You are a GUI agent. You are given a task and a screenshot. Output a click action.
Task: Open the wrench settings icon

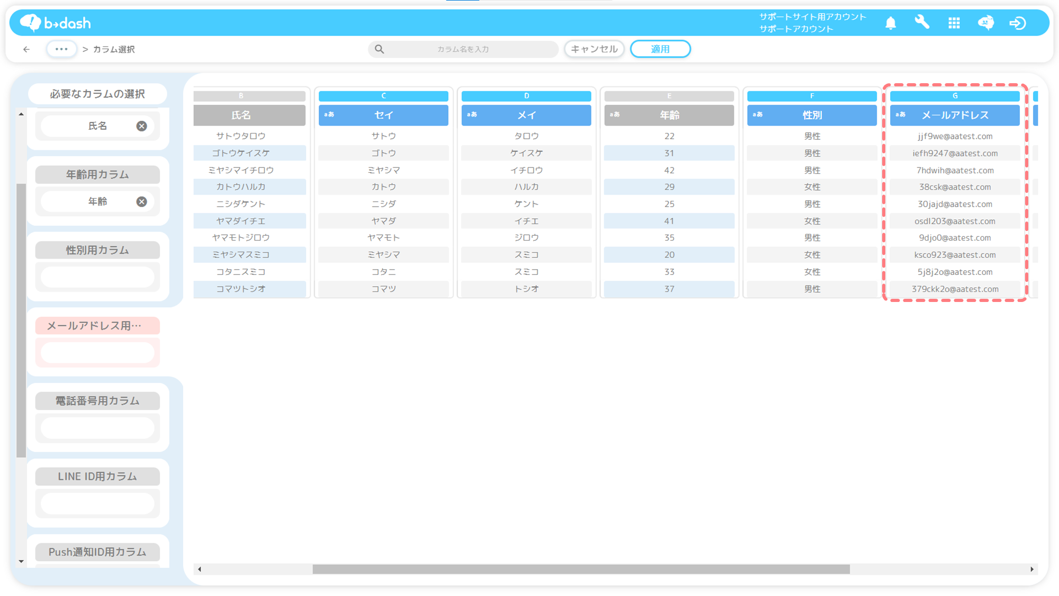click(922, 22)
